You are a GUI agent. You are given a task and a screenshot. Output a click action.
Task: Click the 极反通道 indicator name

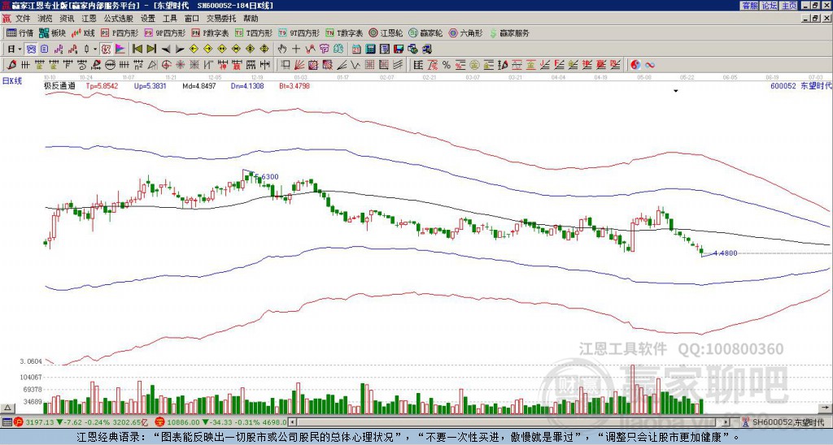[x=59, y=85]
